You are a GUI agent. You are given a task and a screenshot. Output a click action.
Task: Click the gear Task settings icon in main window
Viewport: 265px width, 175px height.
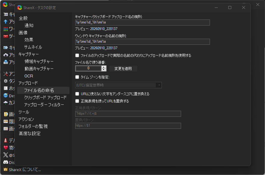(x=6, y=81)
